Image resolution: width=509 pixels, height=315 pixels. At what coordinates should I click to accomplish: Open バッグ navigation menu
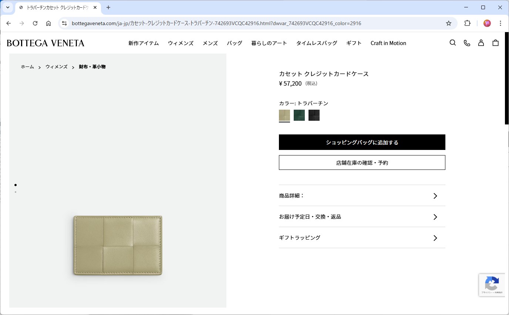point(235,43)
